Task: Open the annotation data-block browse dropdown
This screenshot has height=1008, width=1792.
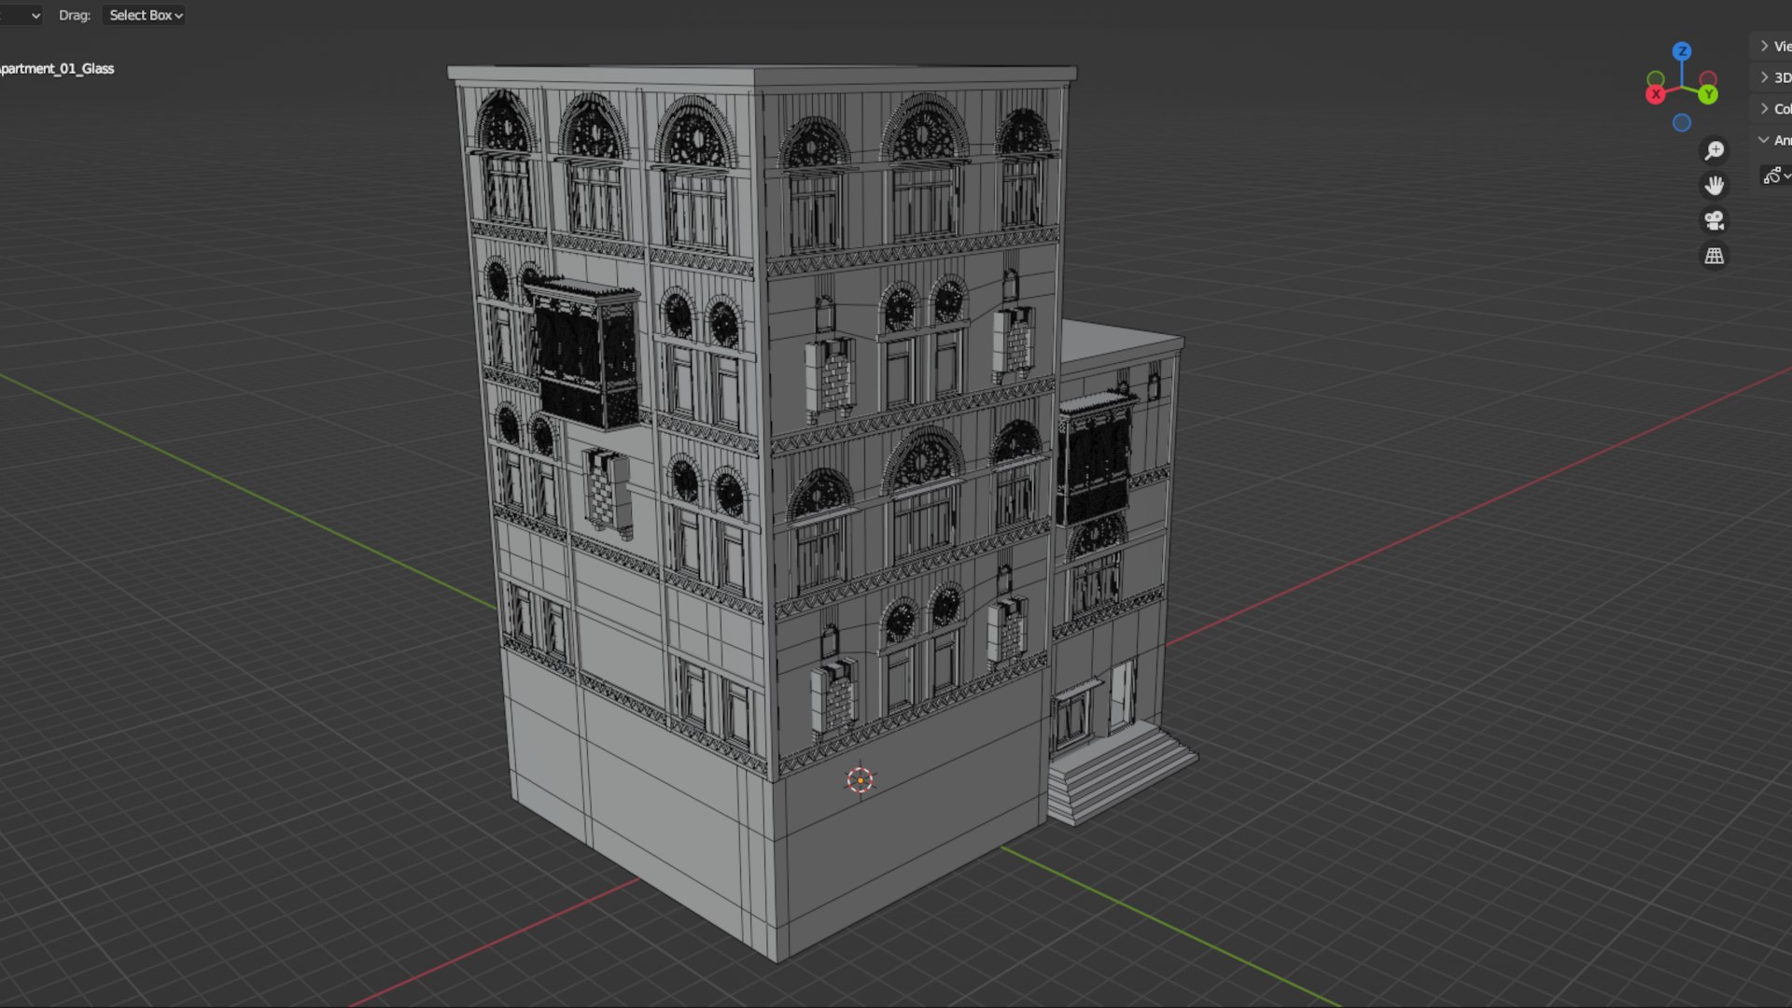Action: tap(1776, 175)
